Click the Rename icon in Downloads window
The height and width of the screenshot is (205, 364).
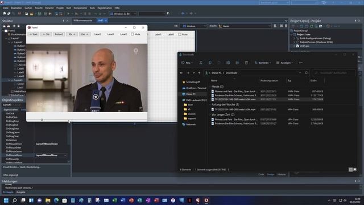click(228, 63)
